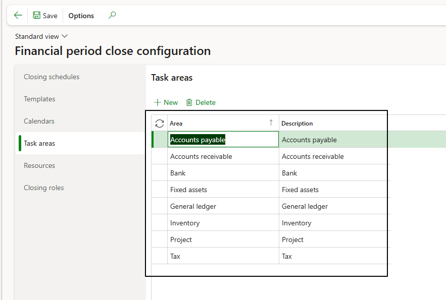Viewport: 446px width, 300px height.
Task: Open the Closing roles tab
Action: coord(44,188)
